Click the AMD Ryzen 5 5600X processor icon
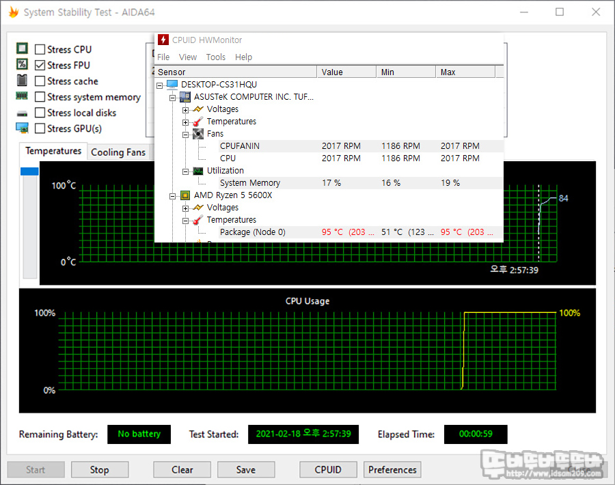Viewport: 615px width, 485px height. tap(185, 195)
